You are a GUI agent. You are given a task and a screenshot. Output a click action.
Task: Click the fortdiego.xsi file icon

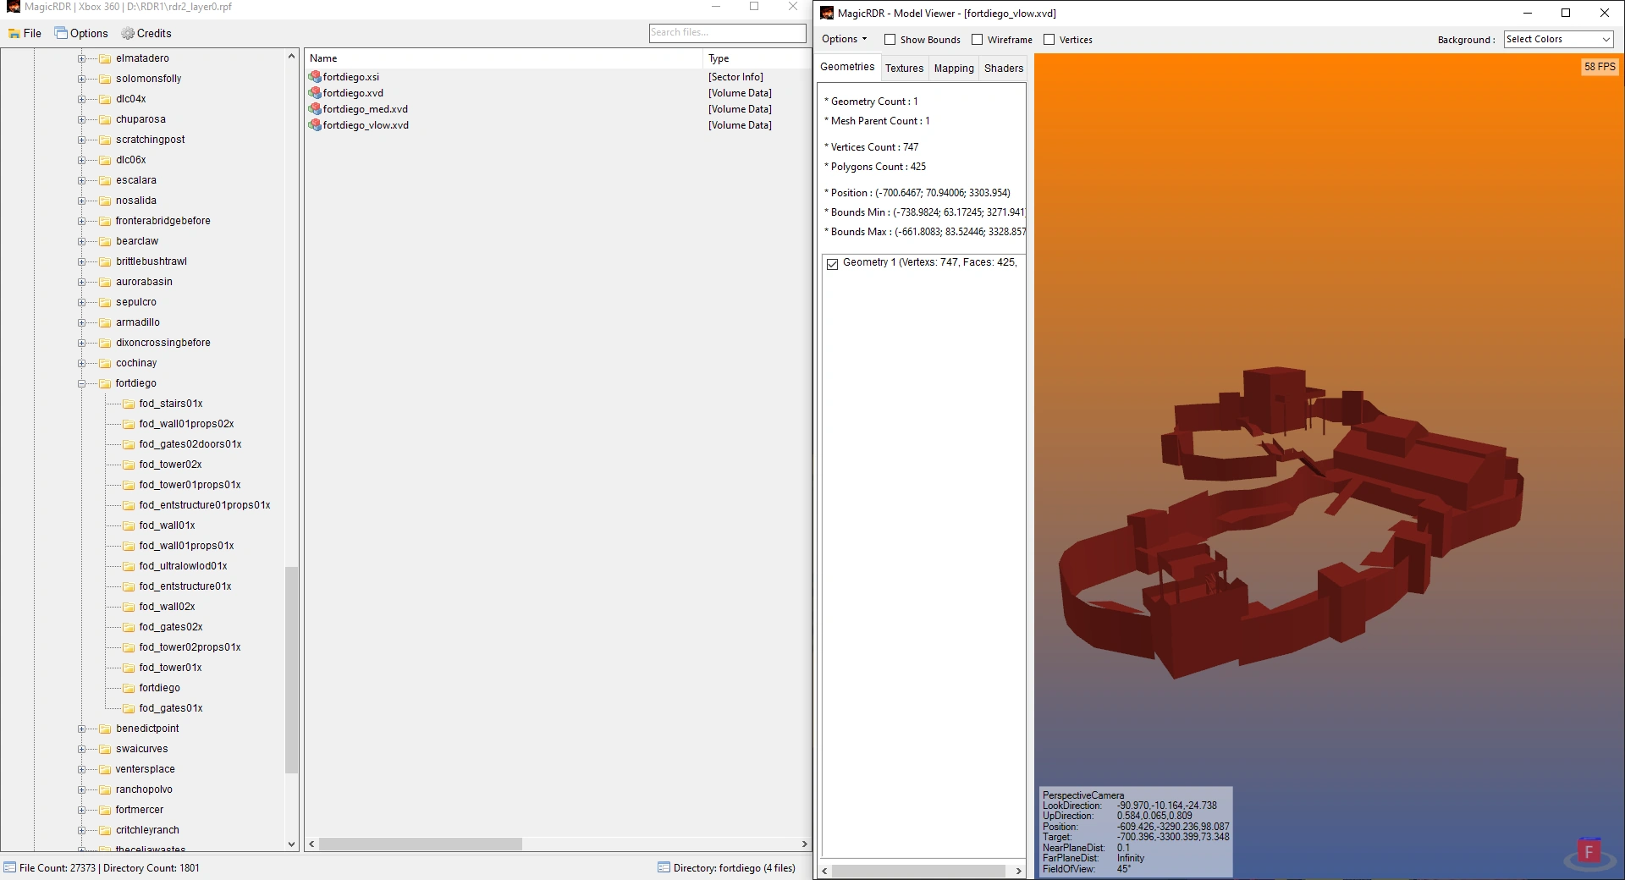315,77
